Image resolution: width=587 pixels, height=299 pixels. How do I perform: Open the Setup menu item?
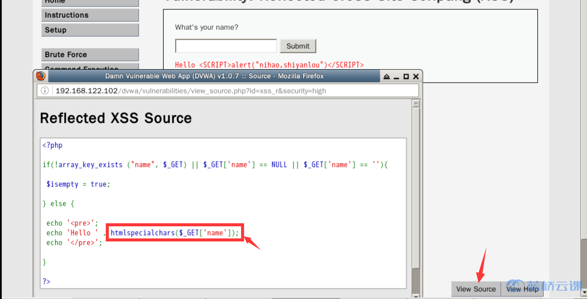click(x=90, y=30)
